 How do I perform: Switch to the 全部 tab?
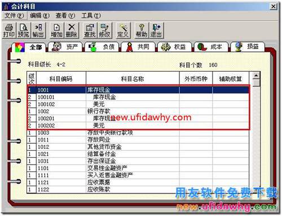pyautogui.click(x=29, y=47)
